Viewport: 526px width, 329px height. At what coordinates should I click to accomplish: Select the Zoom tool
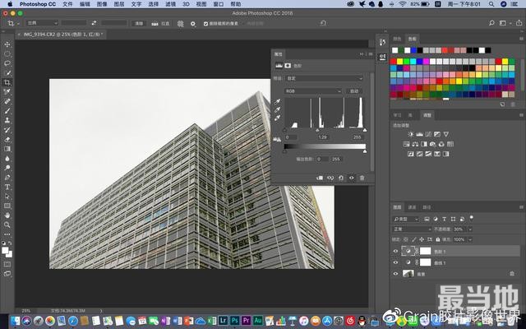7,225
